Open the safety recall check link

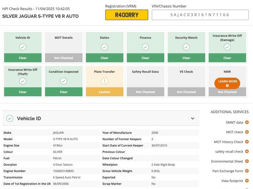229,151
